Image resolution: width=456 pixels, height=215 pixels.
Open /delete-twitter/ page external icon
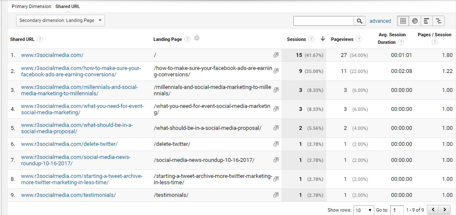(x=276, y=144)
